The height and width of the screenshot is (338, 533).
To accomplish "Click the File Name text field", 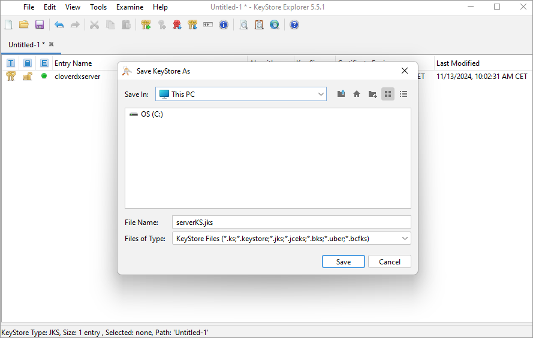I will [291, 222].
